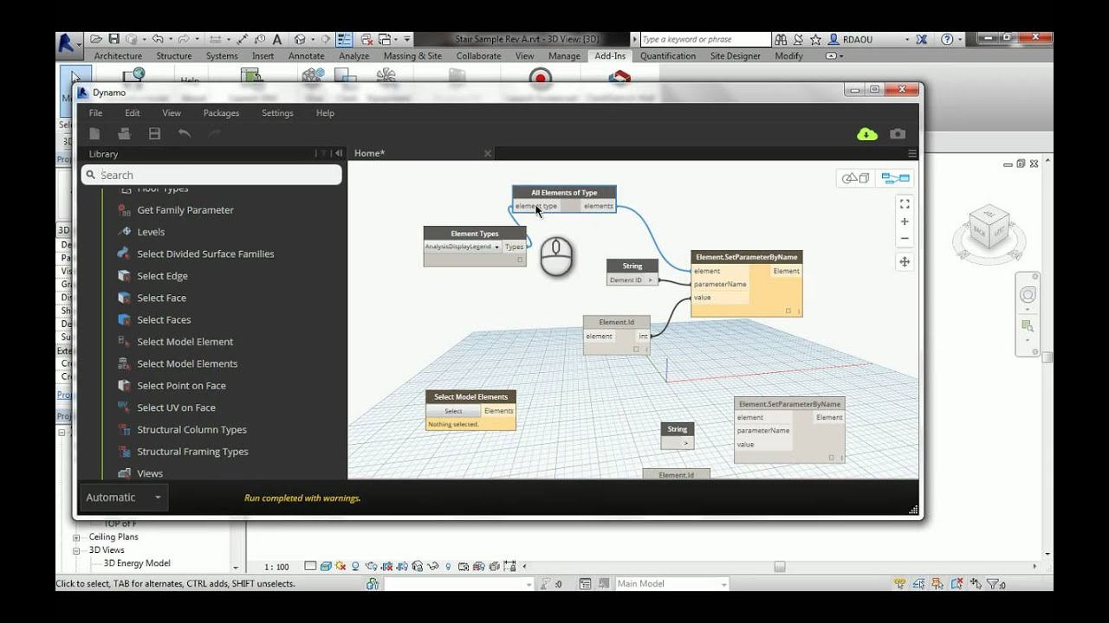Click the camera export image icon
This screenshot has width=1109, height=623.
898,134
